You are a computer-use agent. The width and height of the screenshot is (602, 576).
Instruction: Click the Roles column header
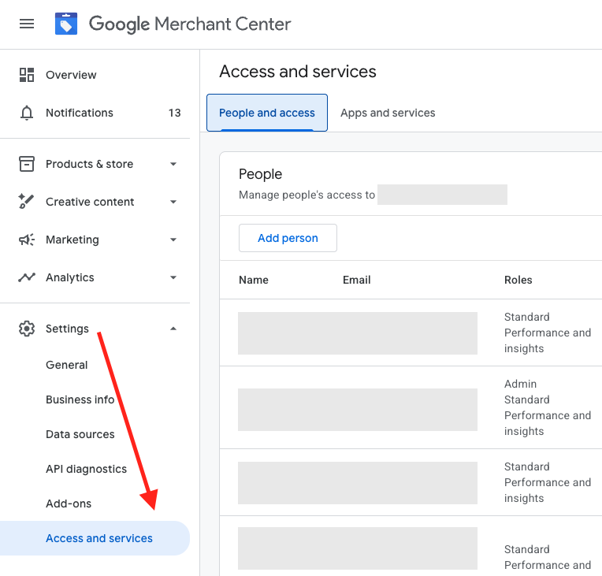(518, 280)
